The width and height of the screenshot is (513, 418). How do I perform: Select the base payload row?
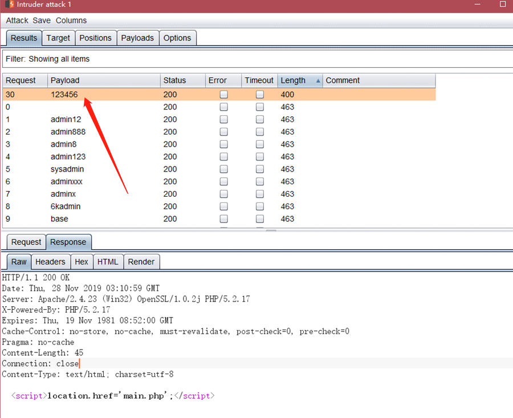(x=219, y=219)
